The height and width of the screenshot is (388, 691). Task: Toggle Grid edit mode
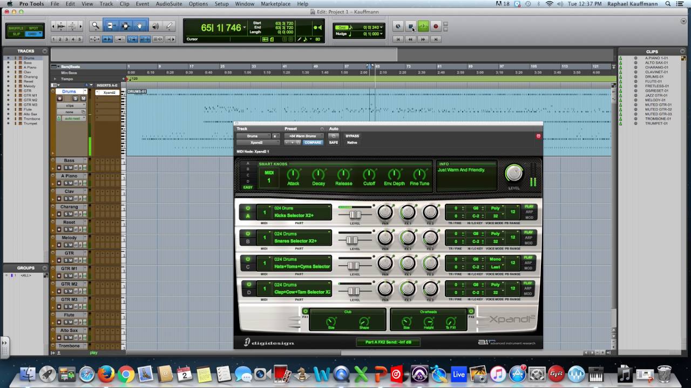[33, 34]
